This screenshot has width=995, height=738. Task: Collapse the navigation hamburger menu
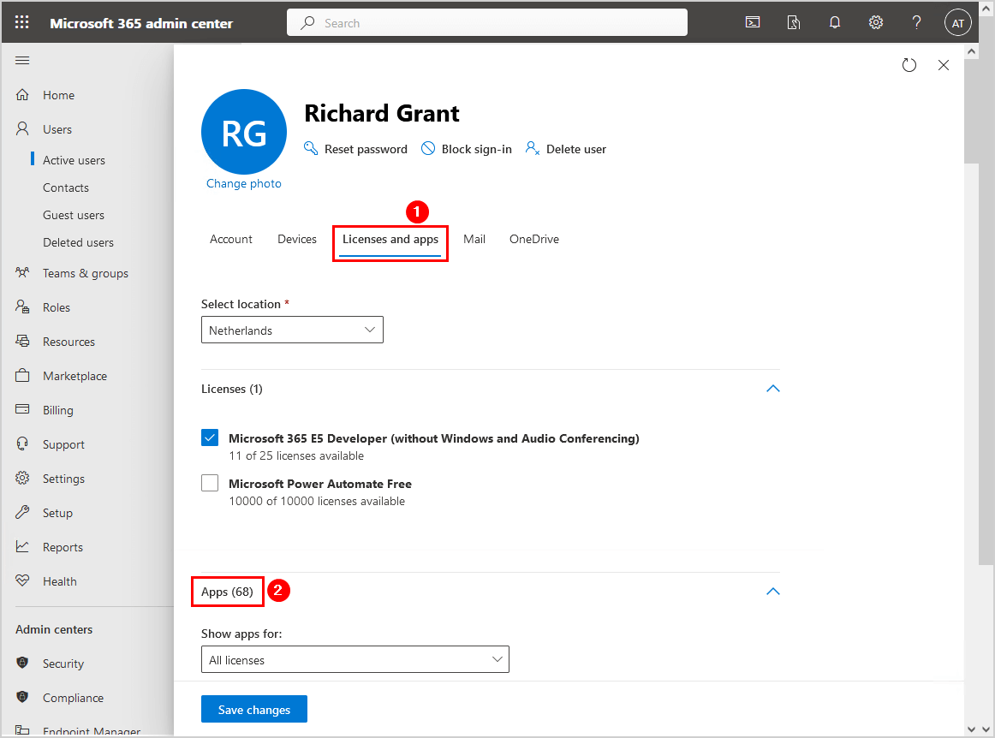click(x=23, y=60)
